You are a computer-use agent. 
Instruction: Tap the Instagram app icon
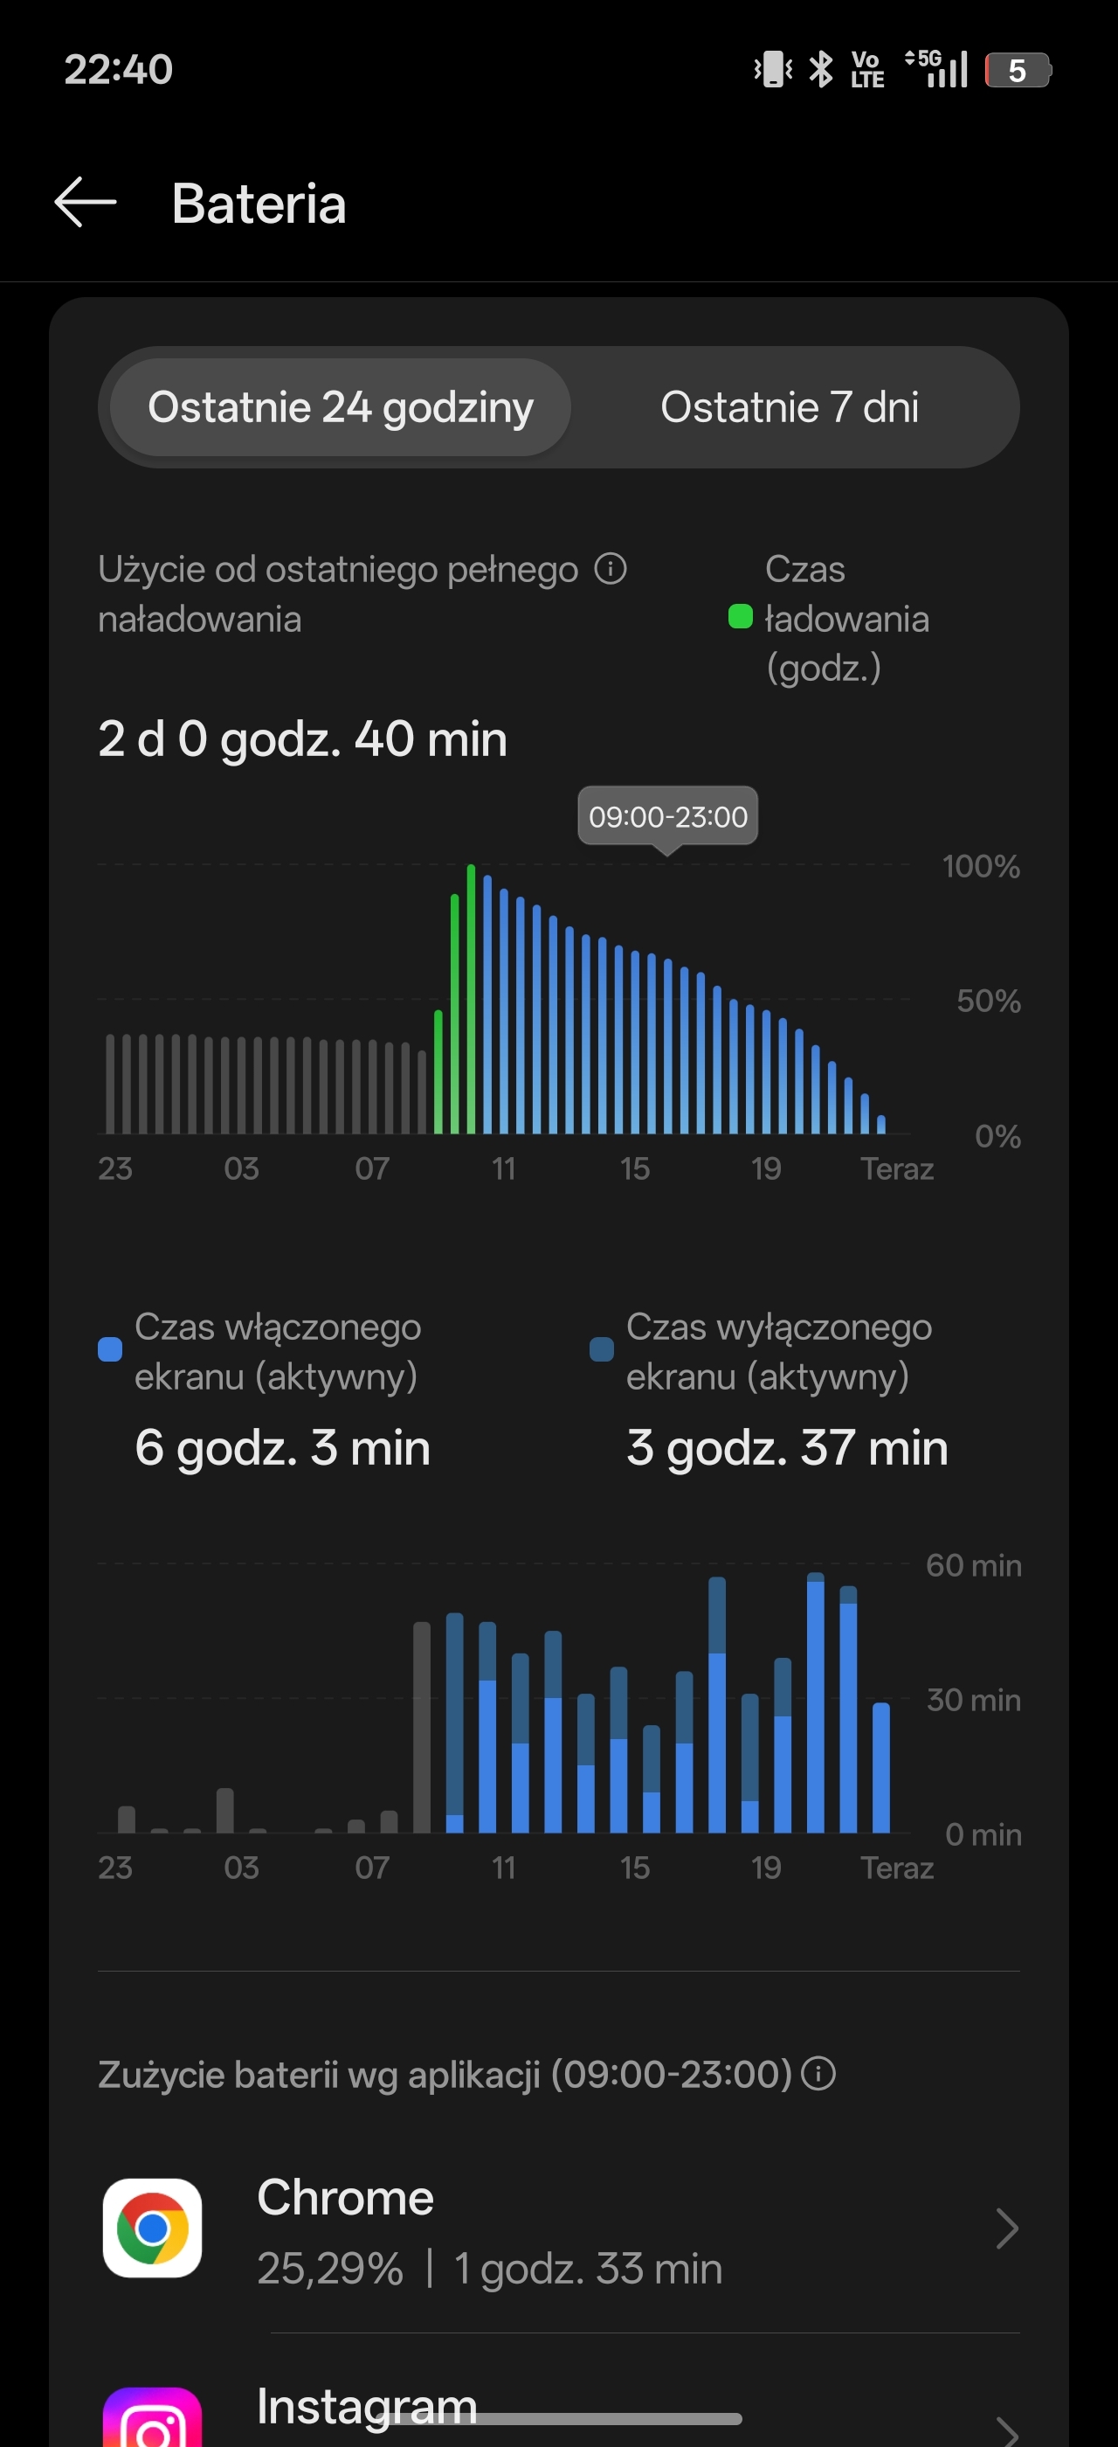152,2416
